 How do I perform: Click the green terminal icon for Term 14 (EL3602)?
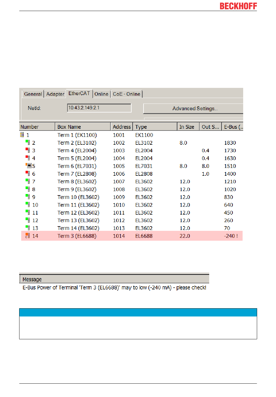(x=28, y=228)
